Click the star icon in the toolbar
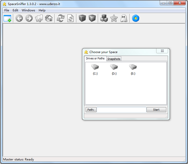The width and height of the screenshot is (188, 164). pyautogui.click(x=114, y=18)
